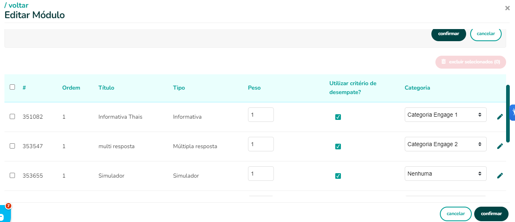Select row checkbox for 351082
The height and width of the screenshot is (222, 515).
pos(12,116)
